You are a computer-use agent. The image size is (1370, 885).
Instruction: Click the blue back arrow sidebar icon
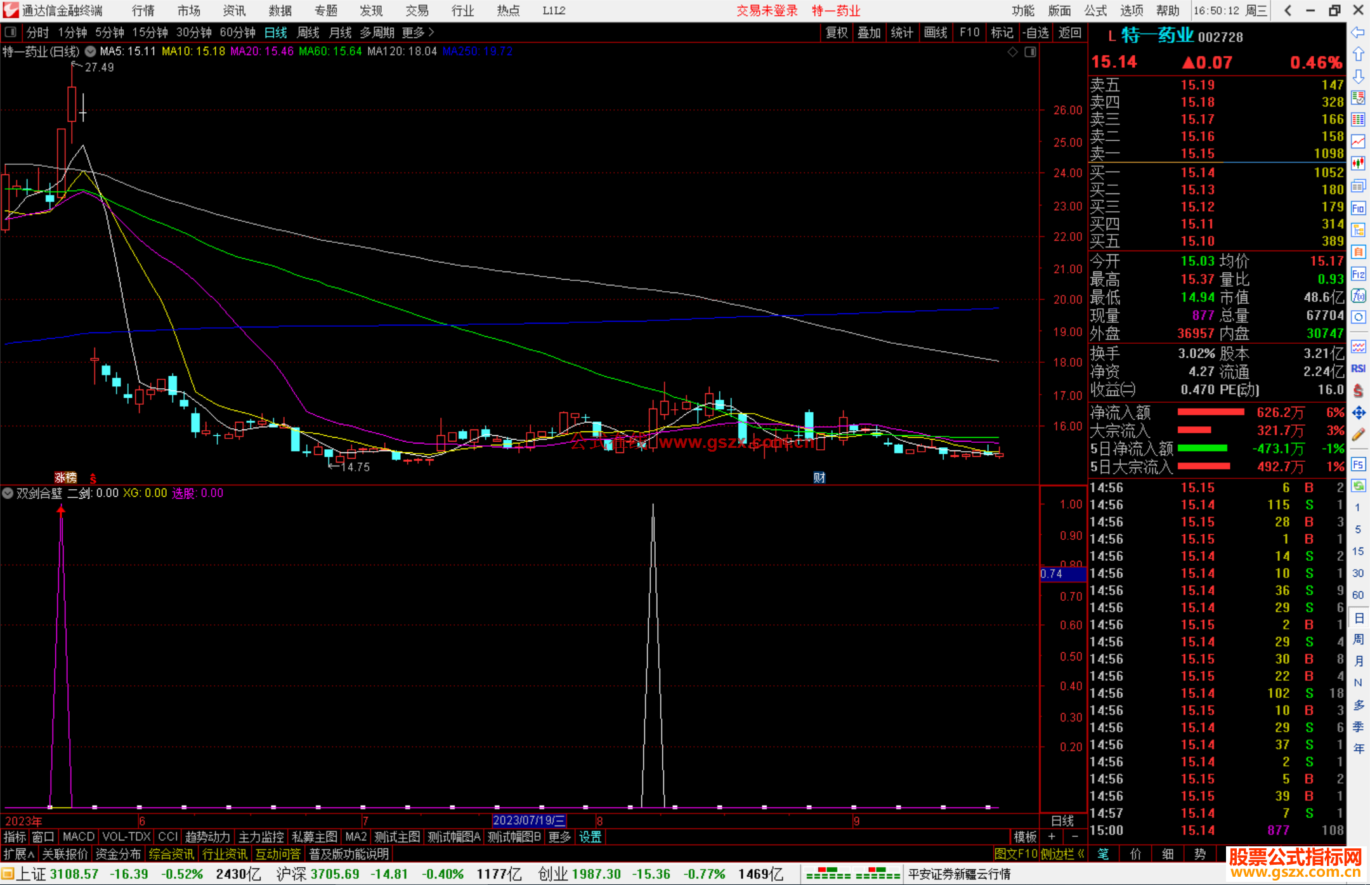[x=1358, y=32]
